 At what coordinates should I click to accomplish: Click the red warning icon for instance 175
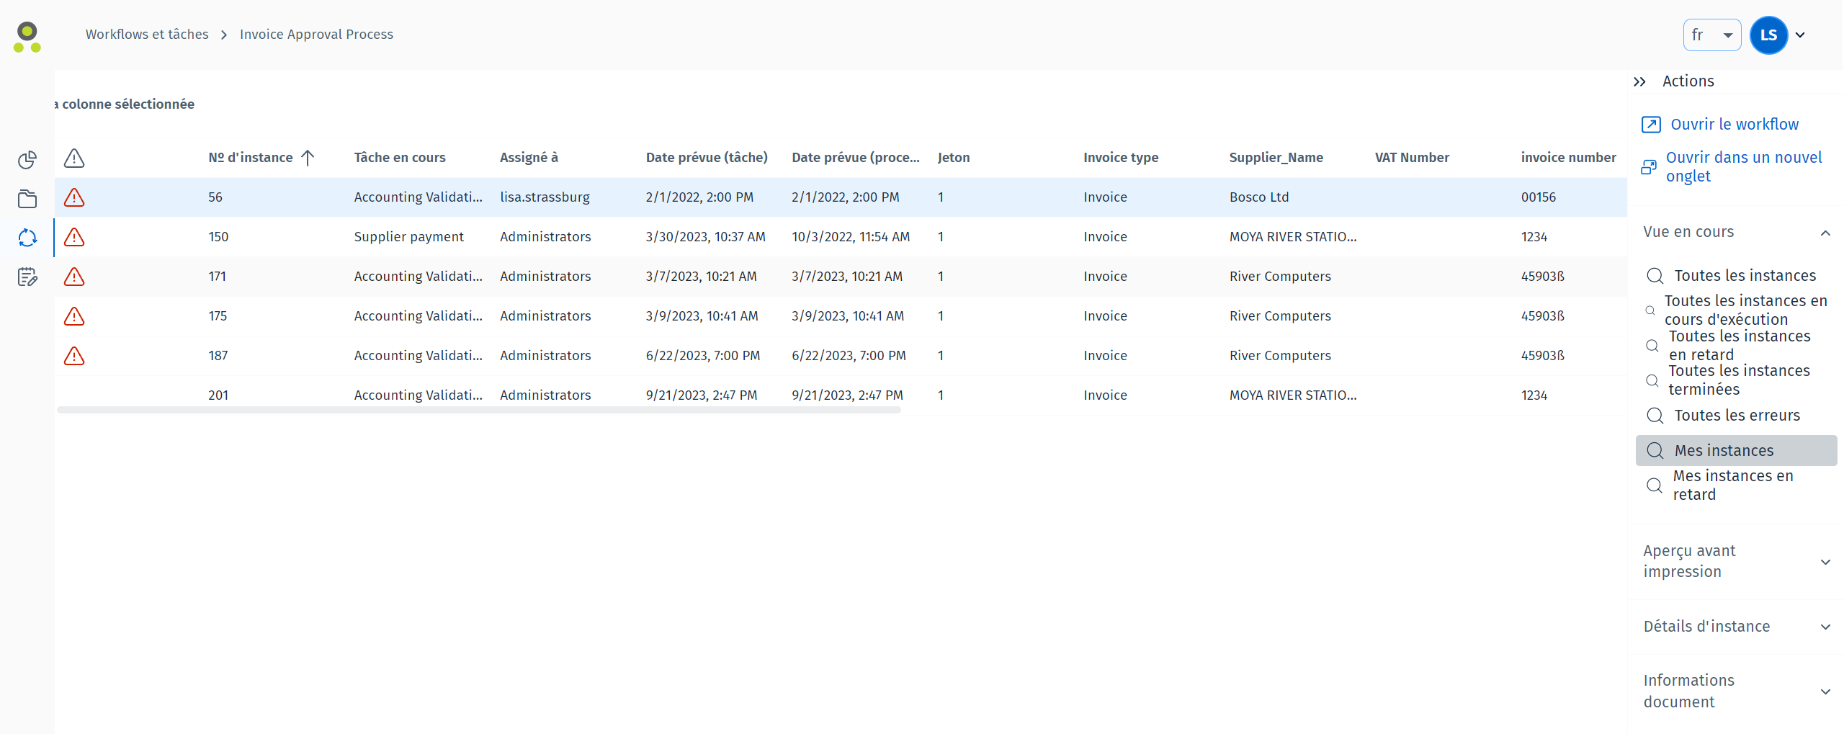point(74,316)
